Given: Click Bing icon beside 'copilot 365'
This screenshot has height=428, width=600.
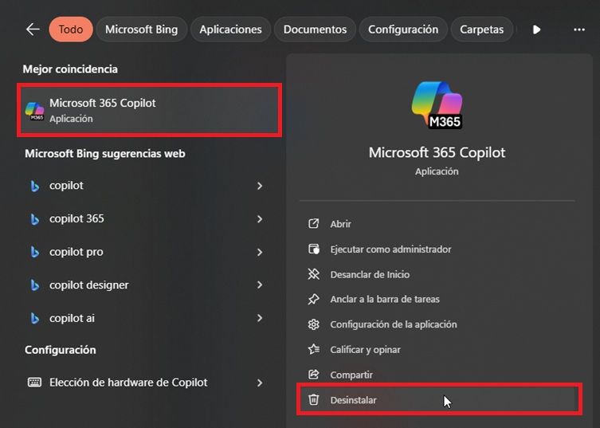Looking at the screenshot, I should [x=35, y=219].
